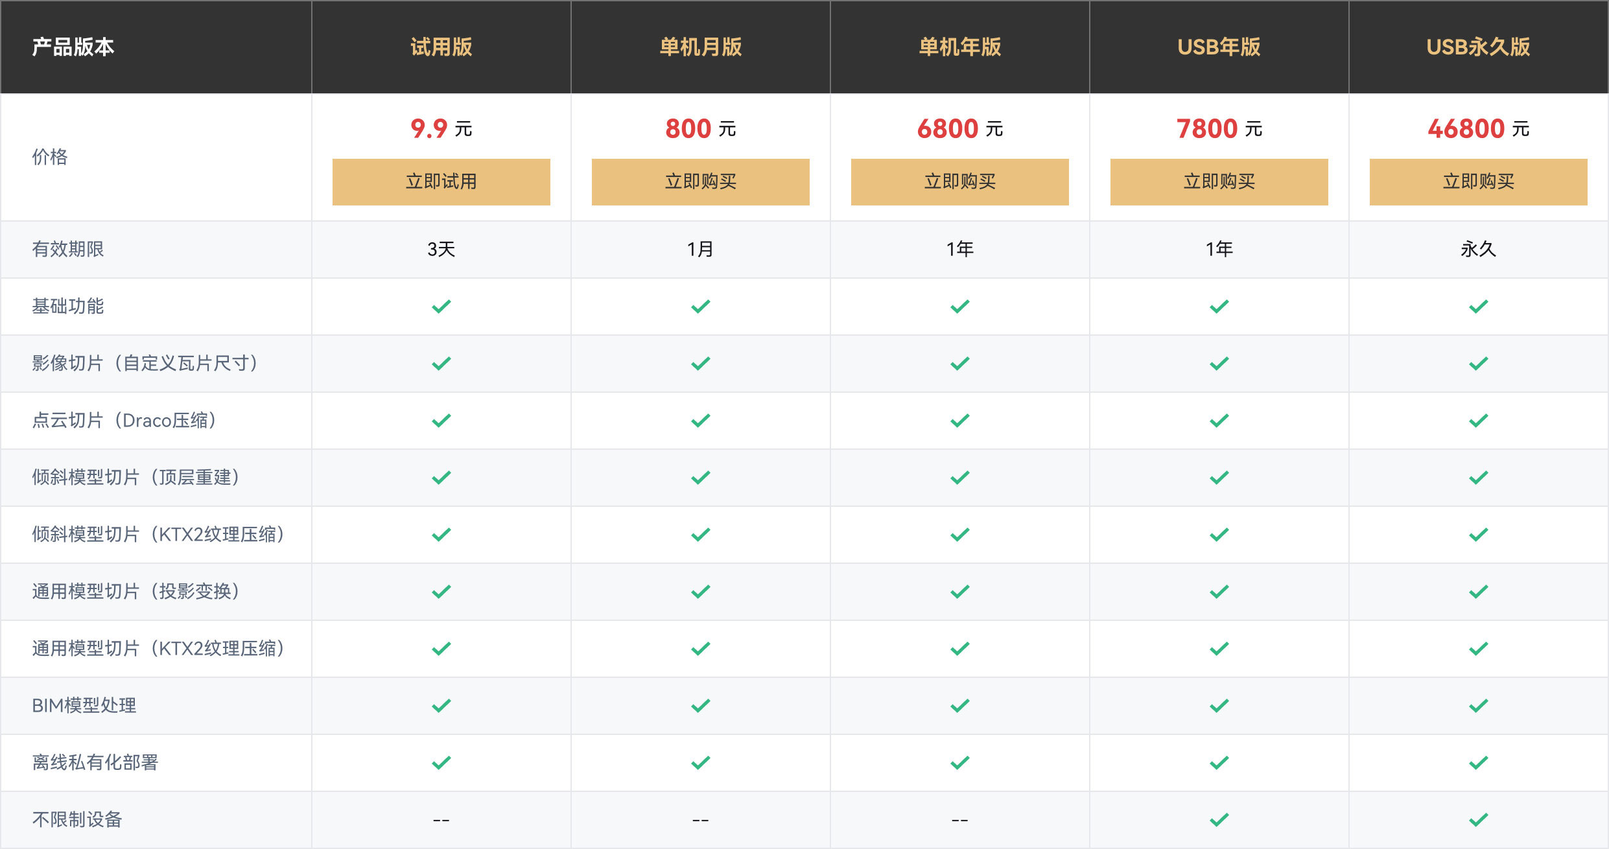Click 基础功能 checkmark in 试用版 column
Image resolution: width=1609 pixels, height=849 pixels.
441,307
